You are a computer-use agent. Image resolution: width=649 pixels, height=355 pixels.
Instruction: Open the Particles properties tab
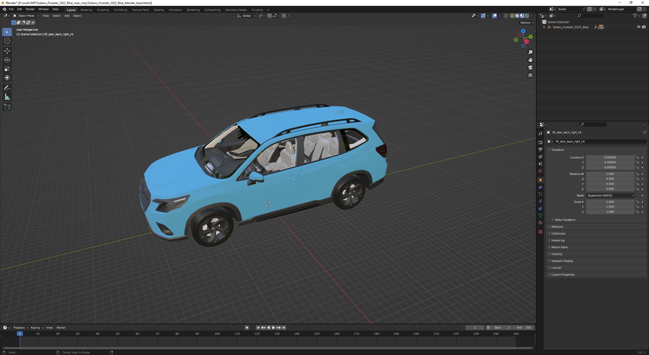coord(540,194)
